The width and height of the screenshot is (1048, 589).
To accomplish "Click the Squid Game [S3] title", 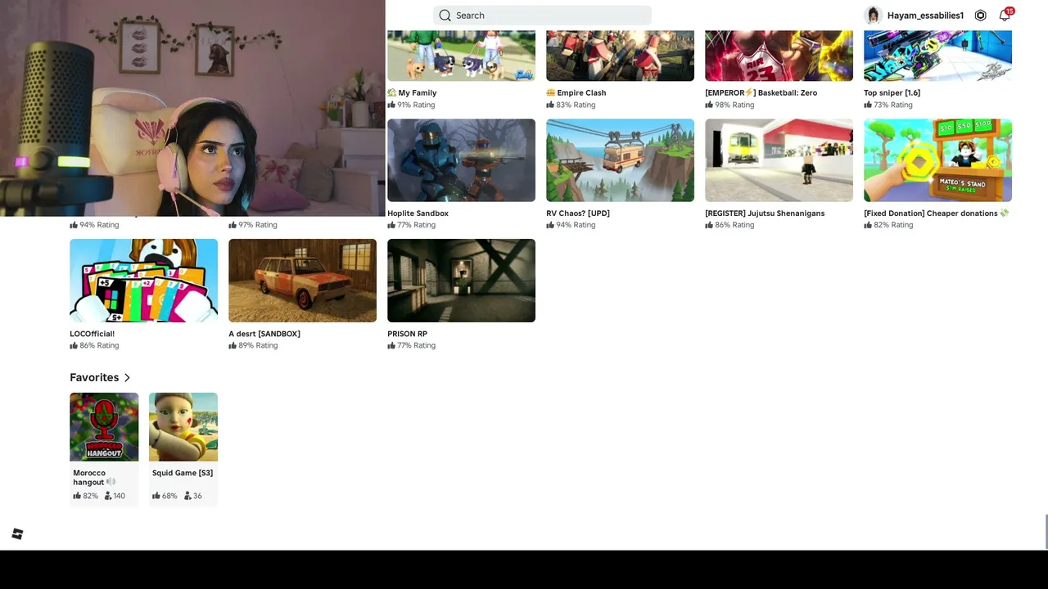I will 183,473.
